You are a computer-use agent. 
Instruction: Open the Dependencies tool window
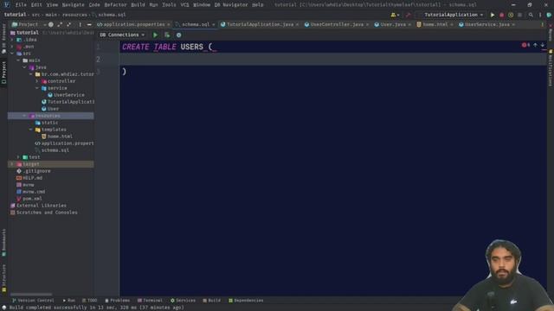point(246,301)
